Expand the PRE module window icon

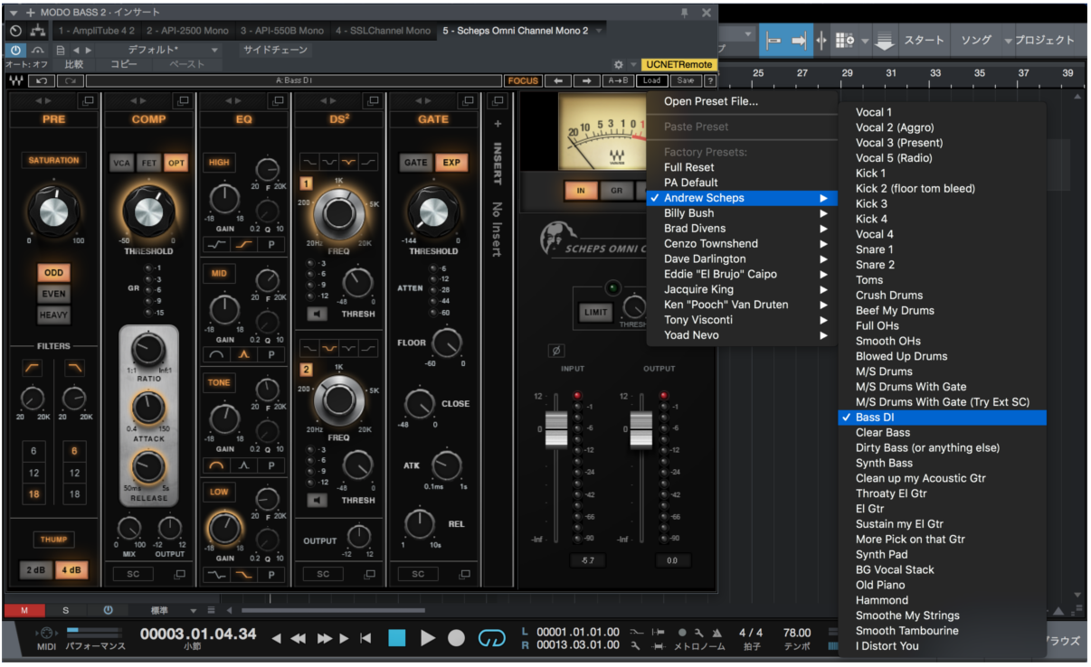88,100
